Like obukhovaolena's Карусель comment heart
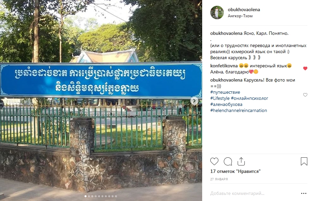309x201 pixels. (x=305, y=95)
